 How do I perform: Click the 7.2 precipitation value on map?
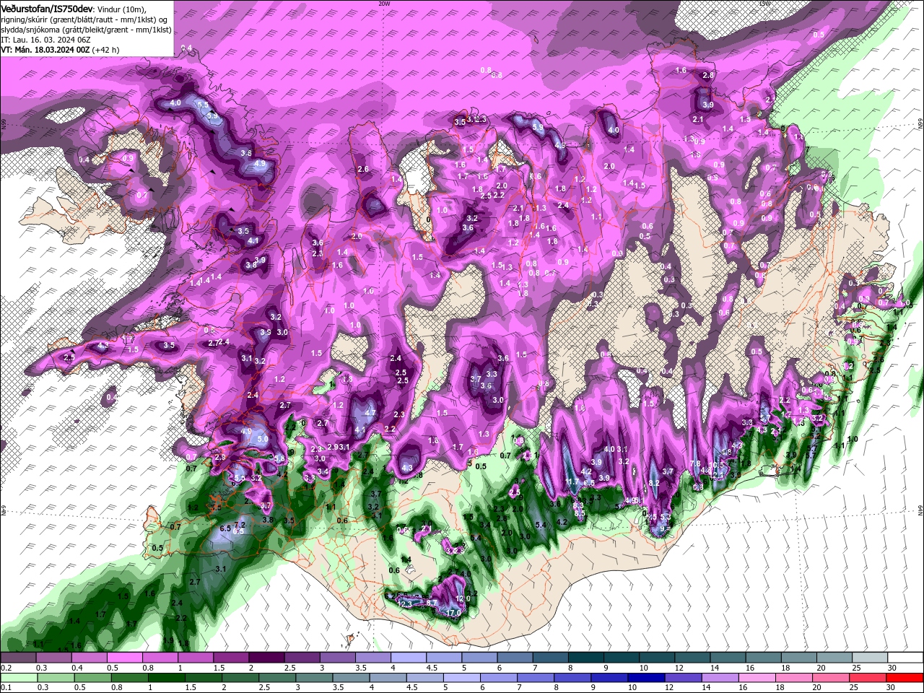(240, 525)
